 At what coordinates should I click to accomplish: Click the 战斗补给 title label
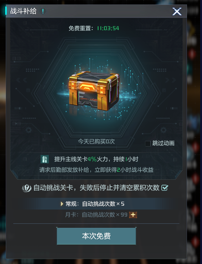(23, 11)
